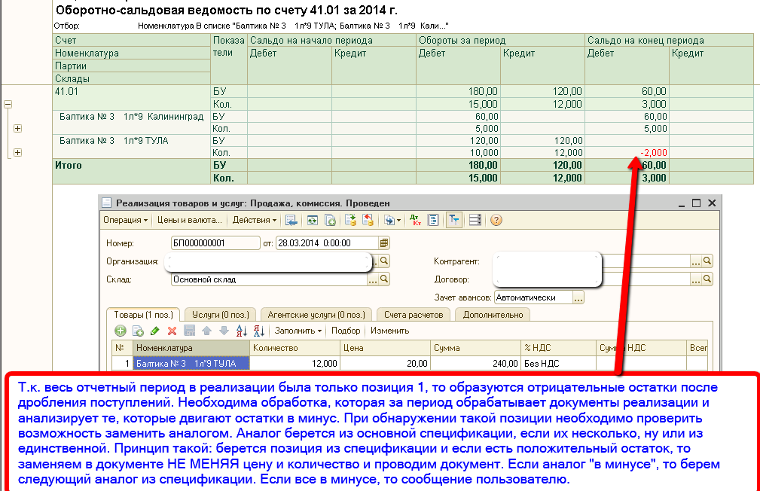Open the Действия dropdown menu
The height and width of the screenshot is (491, 760).
254,221
